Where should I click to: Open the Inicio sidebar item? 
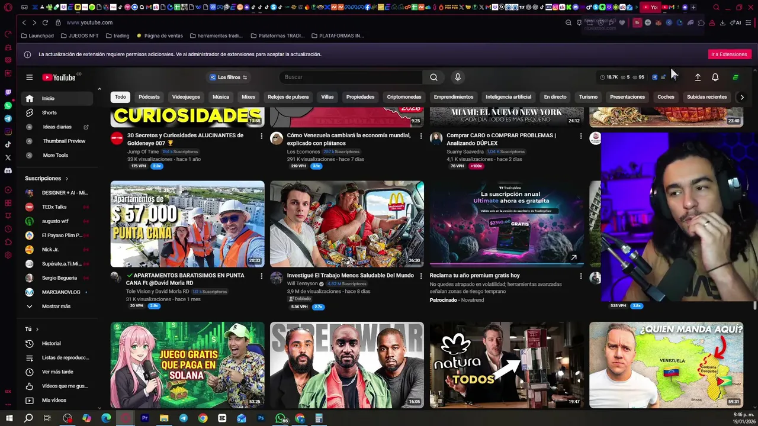(57, 98)
